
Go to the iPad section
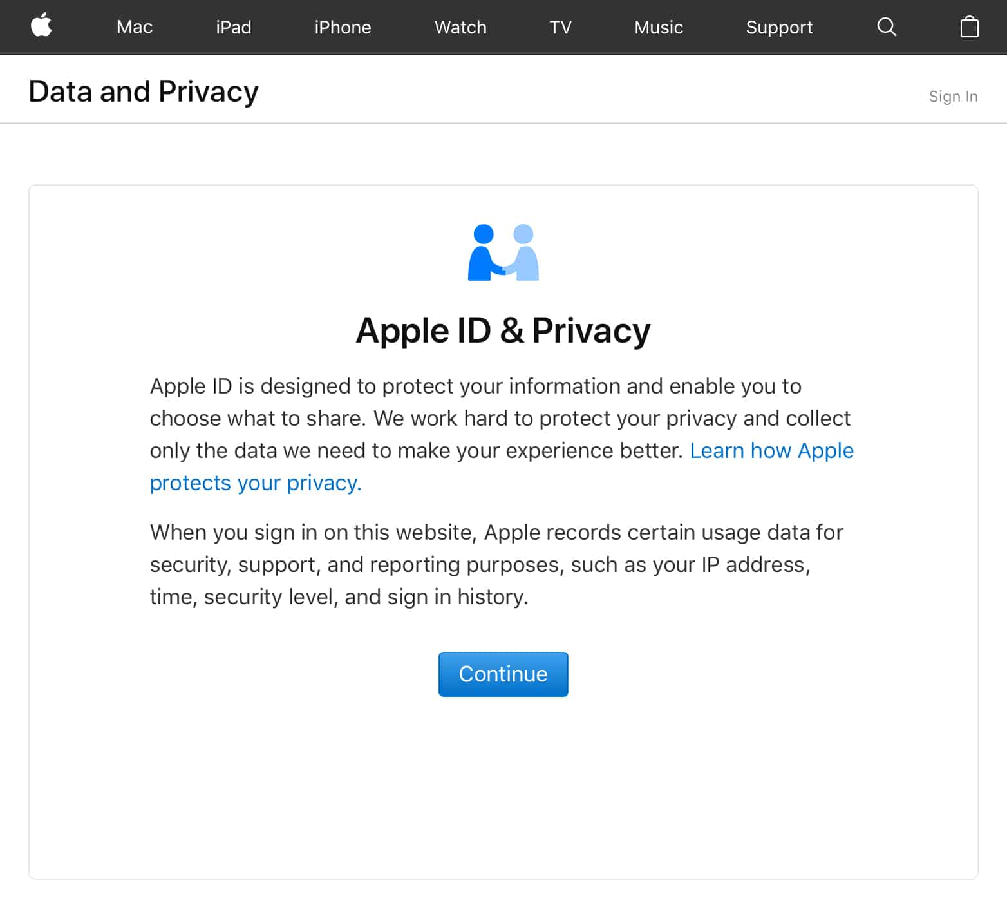[x=233, y=27]
